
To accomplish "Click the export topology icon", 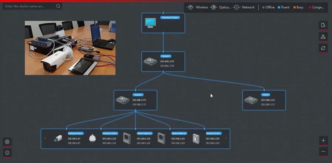I will (x=323, y=25).
